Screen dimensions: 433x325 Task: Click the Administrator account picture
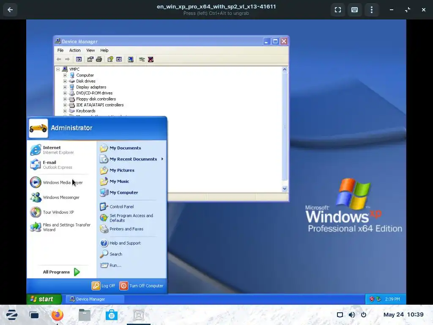click(x=38, y=128)
